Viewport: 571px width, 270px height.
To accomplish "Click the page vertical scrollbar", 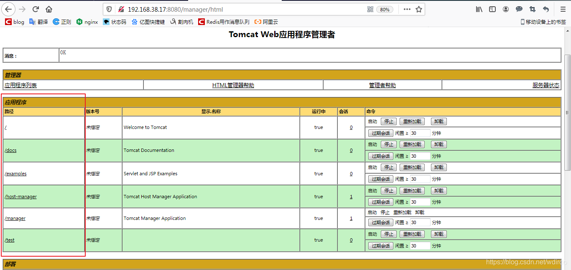I will (567, 113).
